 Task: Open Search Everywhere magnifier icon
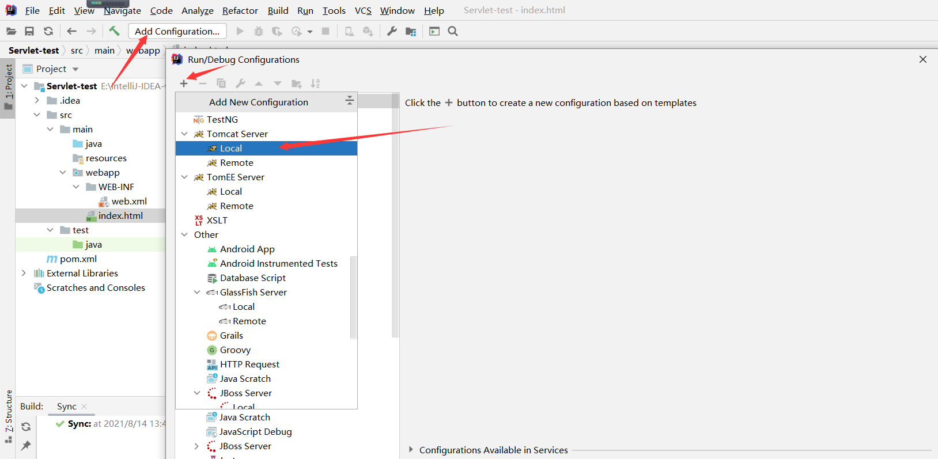click(453, 31)
